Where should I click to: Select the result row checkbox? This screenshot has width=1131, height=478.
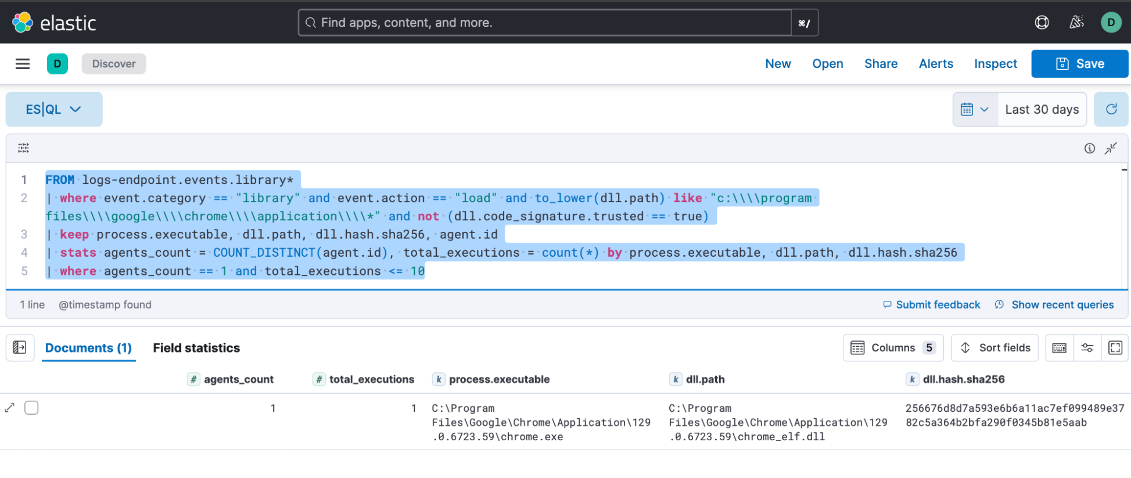[32, 408]
